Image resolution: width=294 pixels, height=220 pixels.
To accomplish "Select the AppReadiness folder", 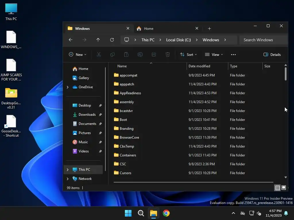I will tap(130, 93).
